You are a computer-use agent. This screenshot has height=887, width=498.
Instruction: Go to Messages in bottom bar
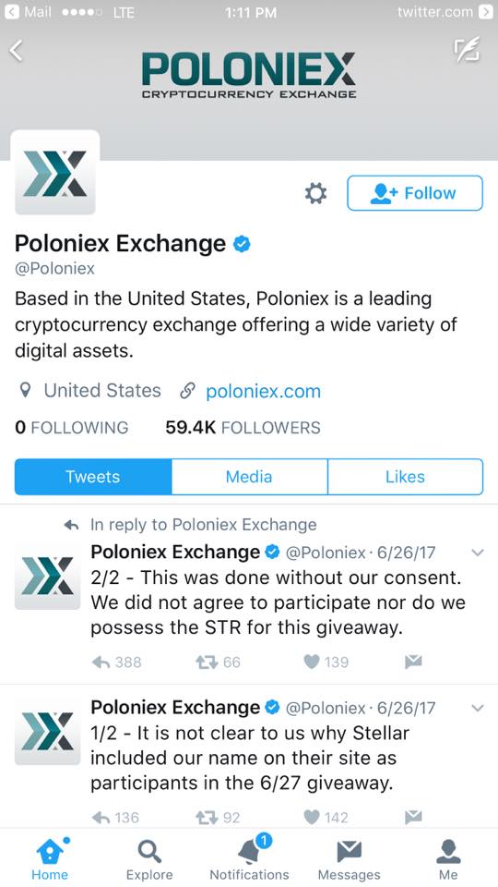[349, 858]
